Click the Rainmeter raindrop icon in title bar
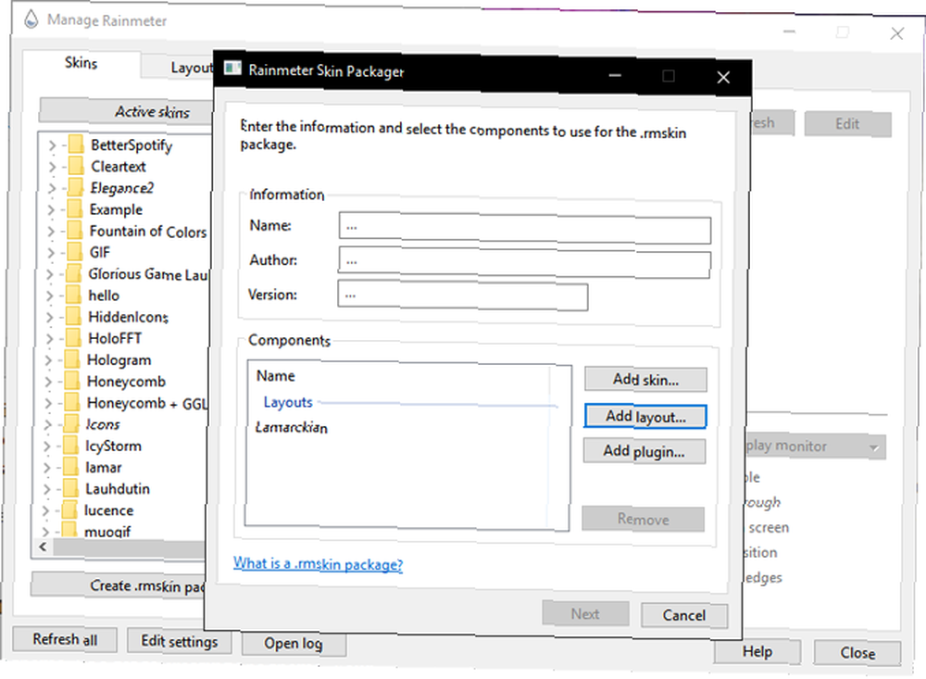Image resolution: width=926 pixels, height=679 pixels. (x=31, y=19)
